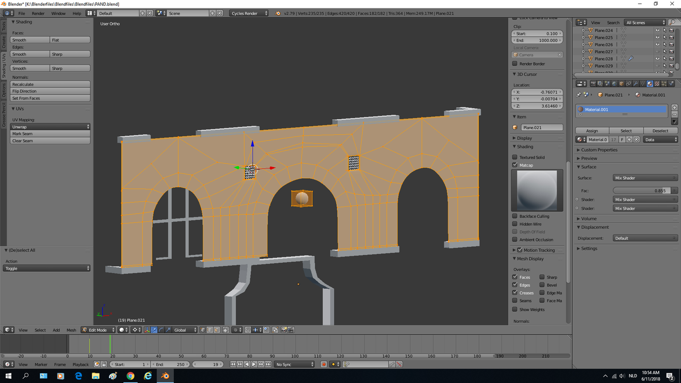Image resolution: width=681 pixels, height=383 pixels.
Task: Open the Global orientation dropdown
Action: click(x=186, y=330)
